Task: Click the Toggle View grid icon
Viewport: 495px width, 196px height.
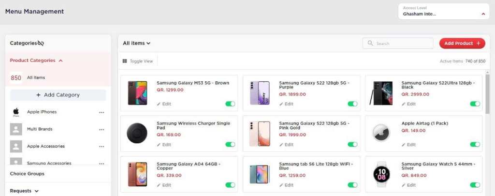Action: (x=125, y=61)
